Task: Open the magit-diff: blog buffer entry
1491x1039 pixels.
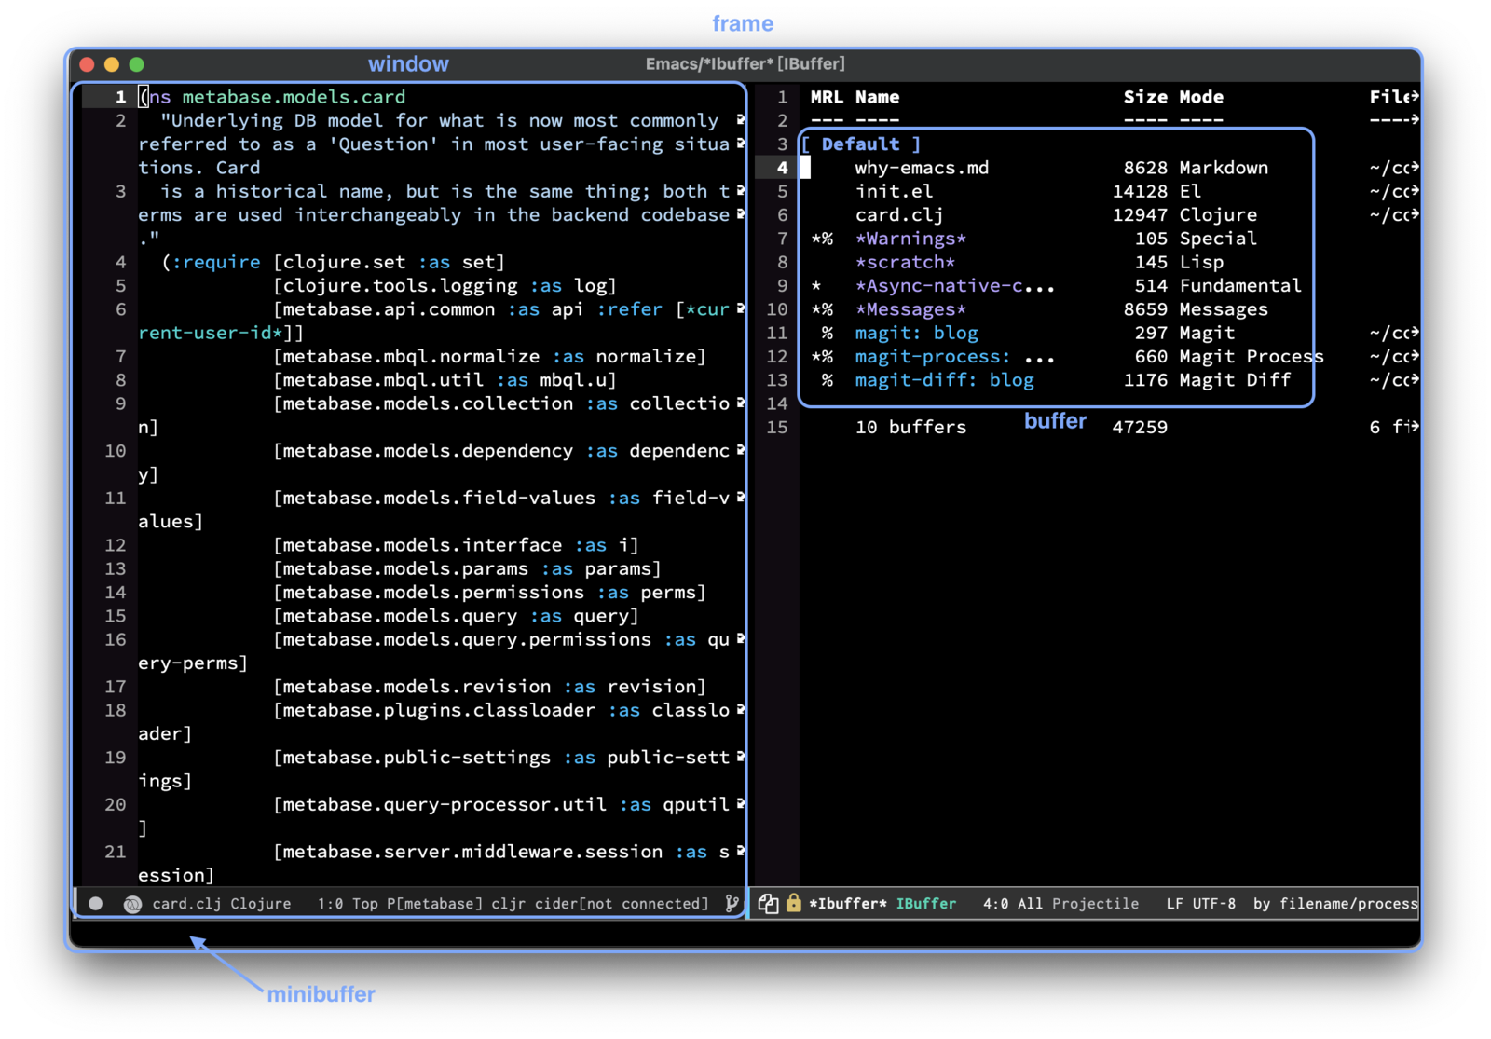Action: 944,380
